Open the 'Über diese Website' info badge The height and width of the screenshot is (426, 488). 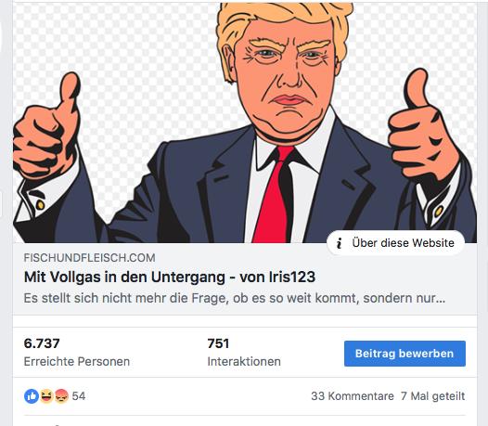pos(395,243)
